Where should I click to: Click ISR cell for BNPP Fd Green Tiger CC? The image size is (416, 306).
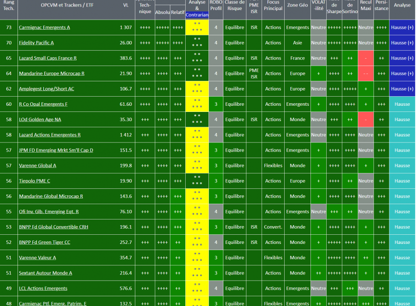point(254,243)
